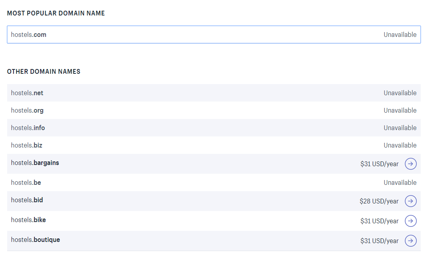The height and width of the screenshot is (257, 431).
Task: Click the MOST POPULAR DOMAIN NAME heading
Action: coord(56,13)
